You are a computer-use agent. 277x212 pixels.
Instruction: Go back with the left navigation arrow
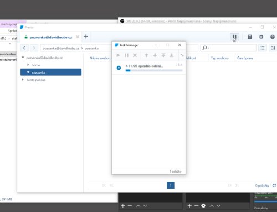[24, 48]
